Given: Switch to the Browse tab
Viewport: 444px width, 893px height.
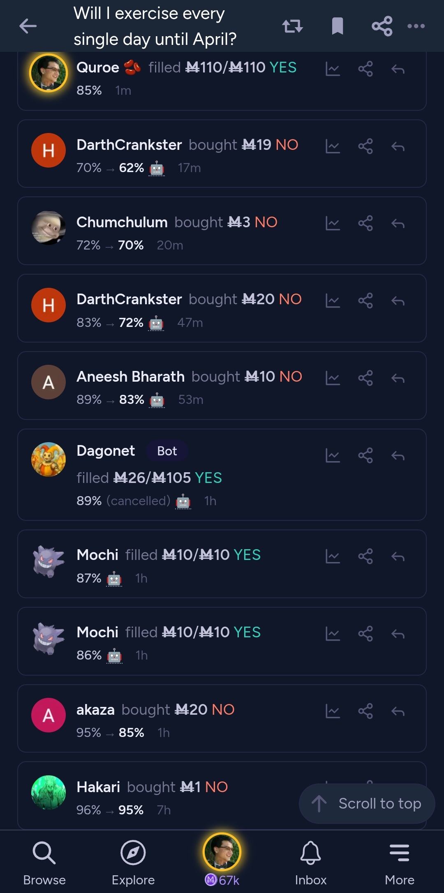Looking at the screenshot, I should [x=44, y=860].
